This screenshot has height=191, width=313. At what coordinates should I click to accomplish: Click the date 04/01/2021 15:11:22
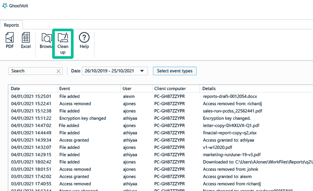click(31, 118)
